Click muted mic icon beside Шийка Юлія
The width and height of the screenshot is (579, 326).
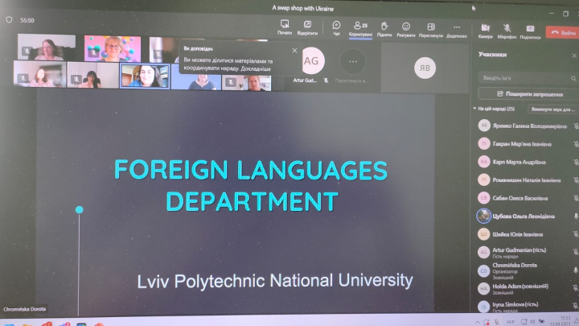[576, 234]
